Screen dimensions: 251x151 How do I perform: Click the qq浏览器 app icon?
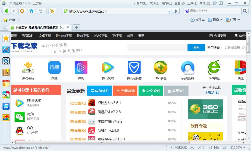pos(187,67)
